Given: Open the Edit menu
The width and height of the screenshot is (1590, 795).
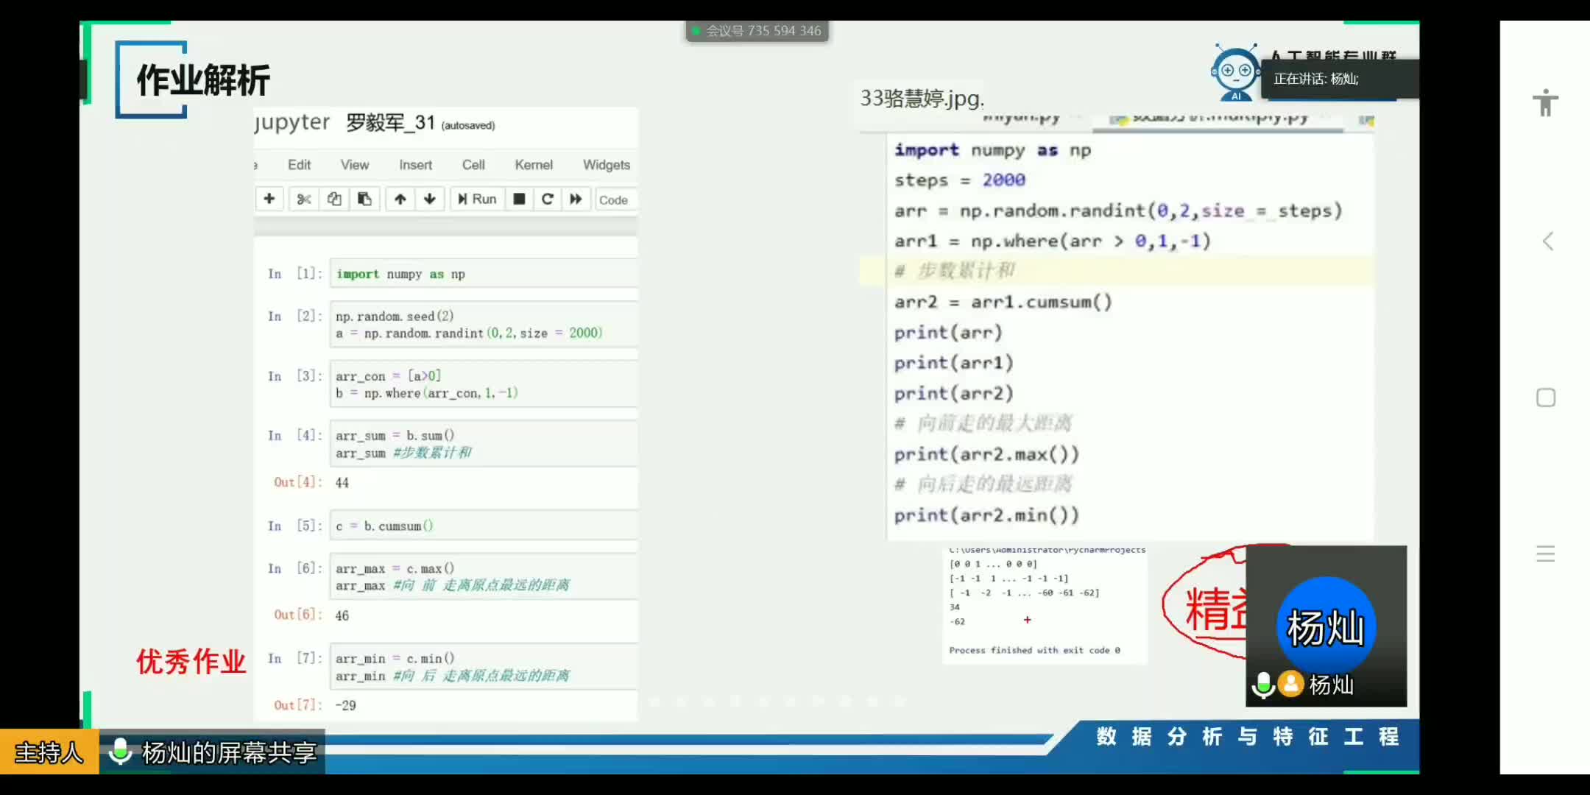Looking at the screenshot, I should pyautogui.click(x=299, y=165).
